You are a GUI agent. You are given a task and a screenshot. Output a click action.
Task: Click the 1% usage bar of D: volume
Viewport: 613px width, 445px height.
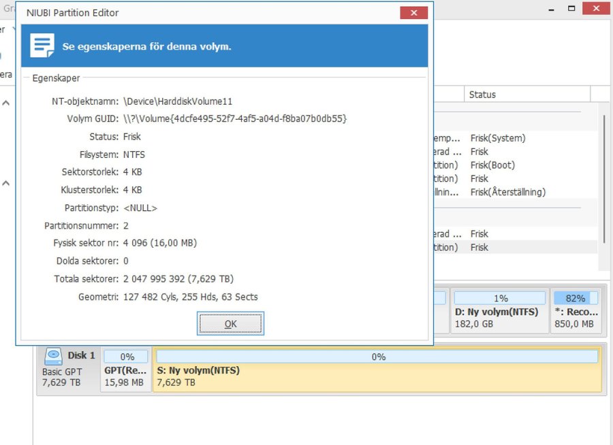pos(500,298)
